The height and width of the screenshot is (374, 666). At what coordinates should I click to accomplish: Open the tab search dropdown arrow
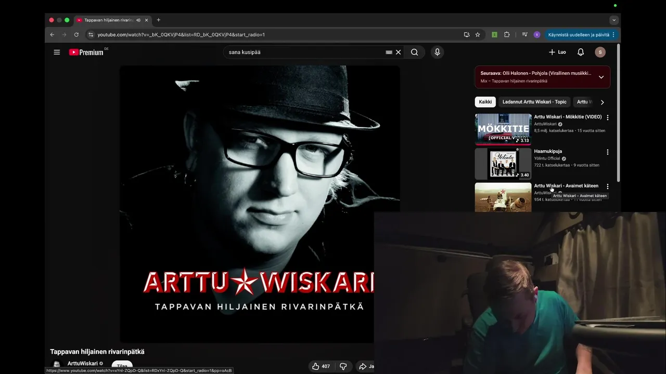[614, 20]
